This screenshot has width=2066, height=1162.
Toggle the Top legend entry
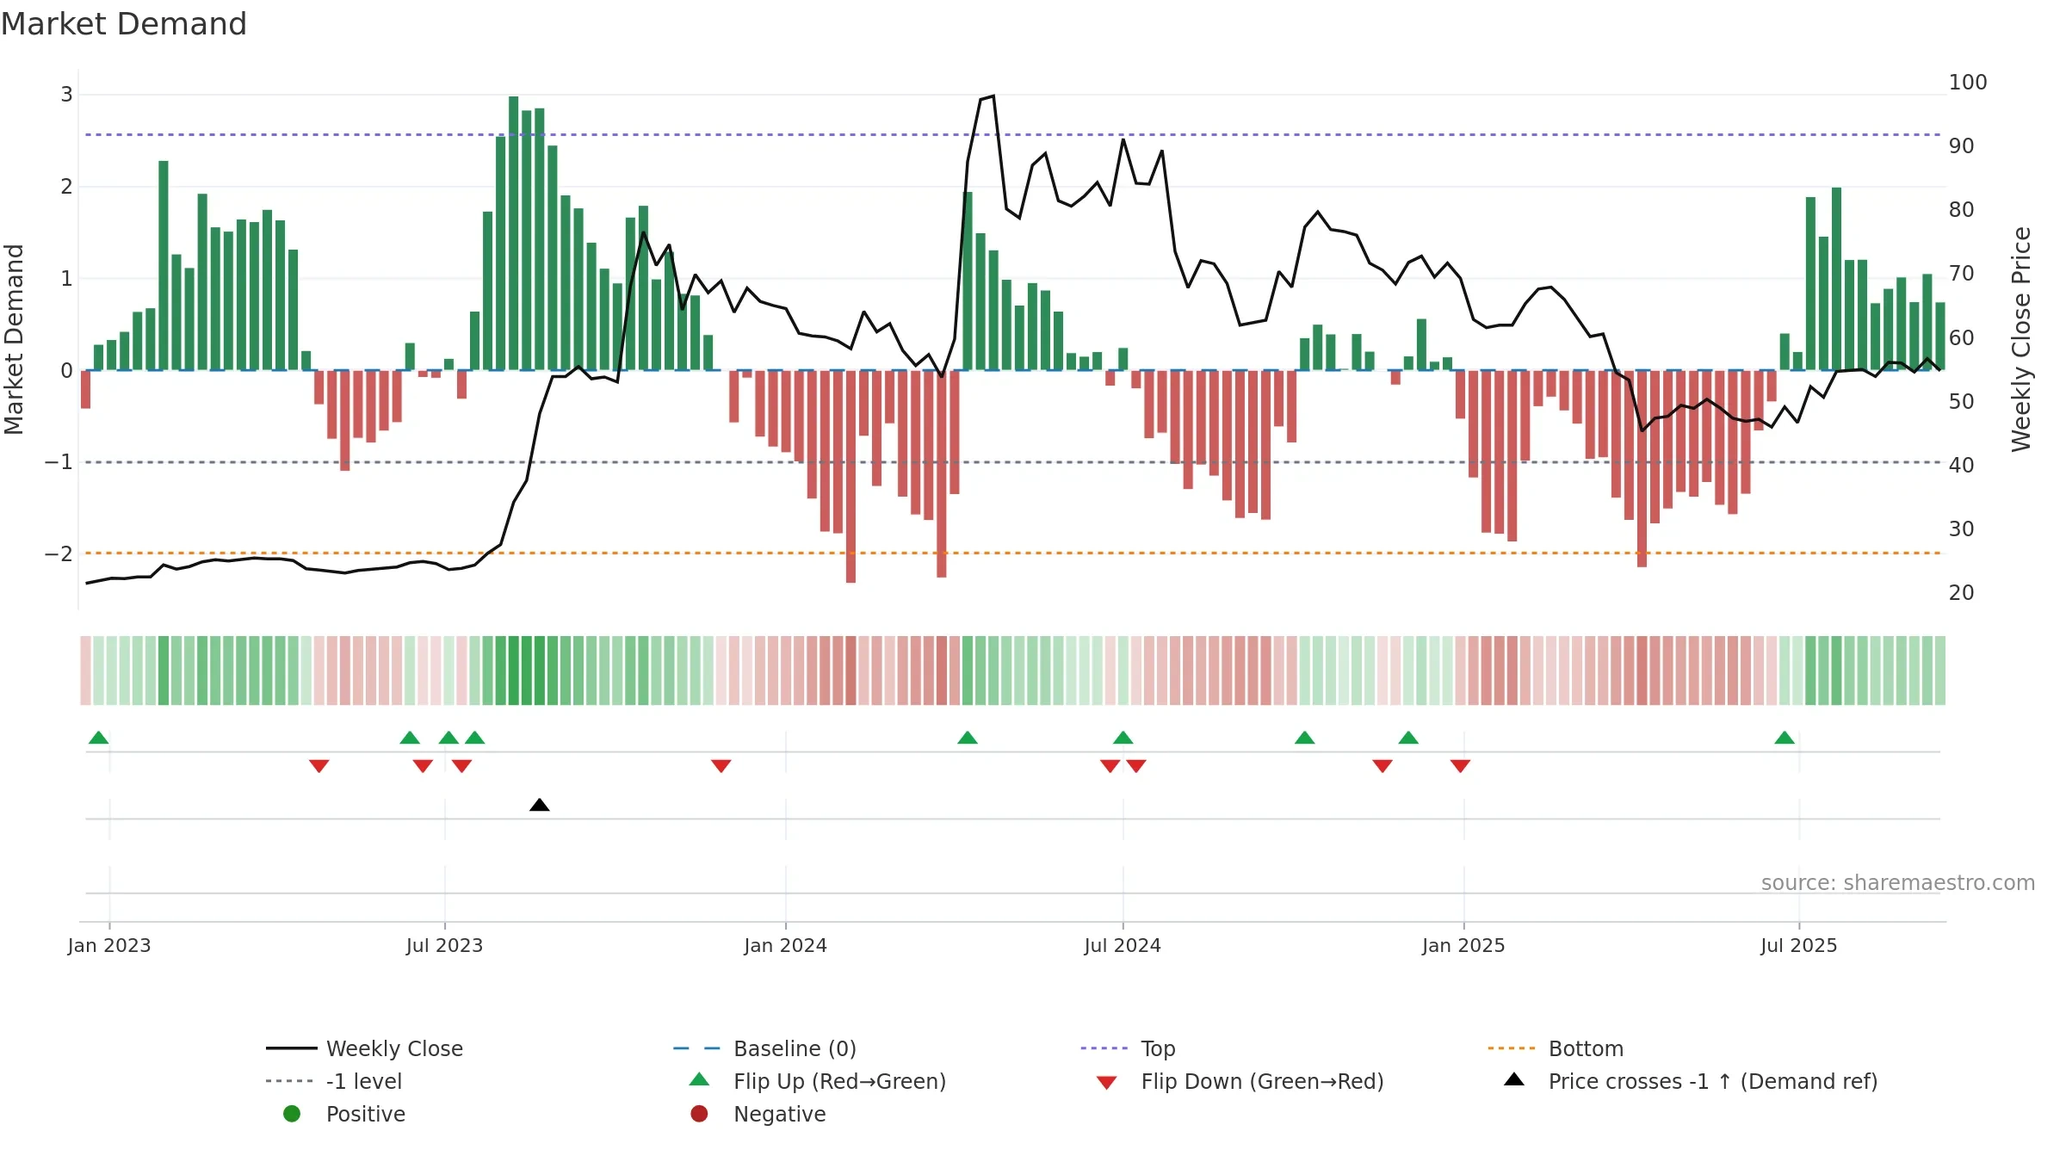coord(1128,1048)
